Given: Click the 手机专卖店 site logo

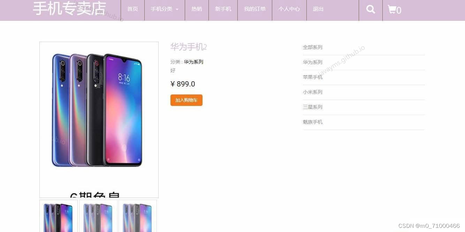Looking at the screenshot, I should [x=69, y=8].
